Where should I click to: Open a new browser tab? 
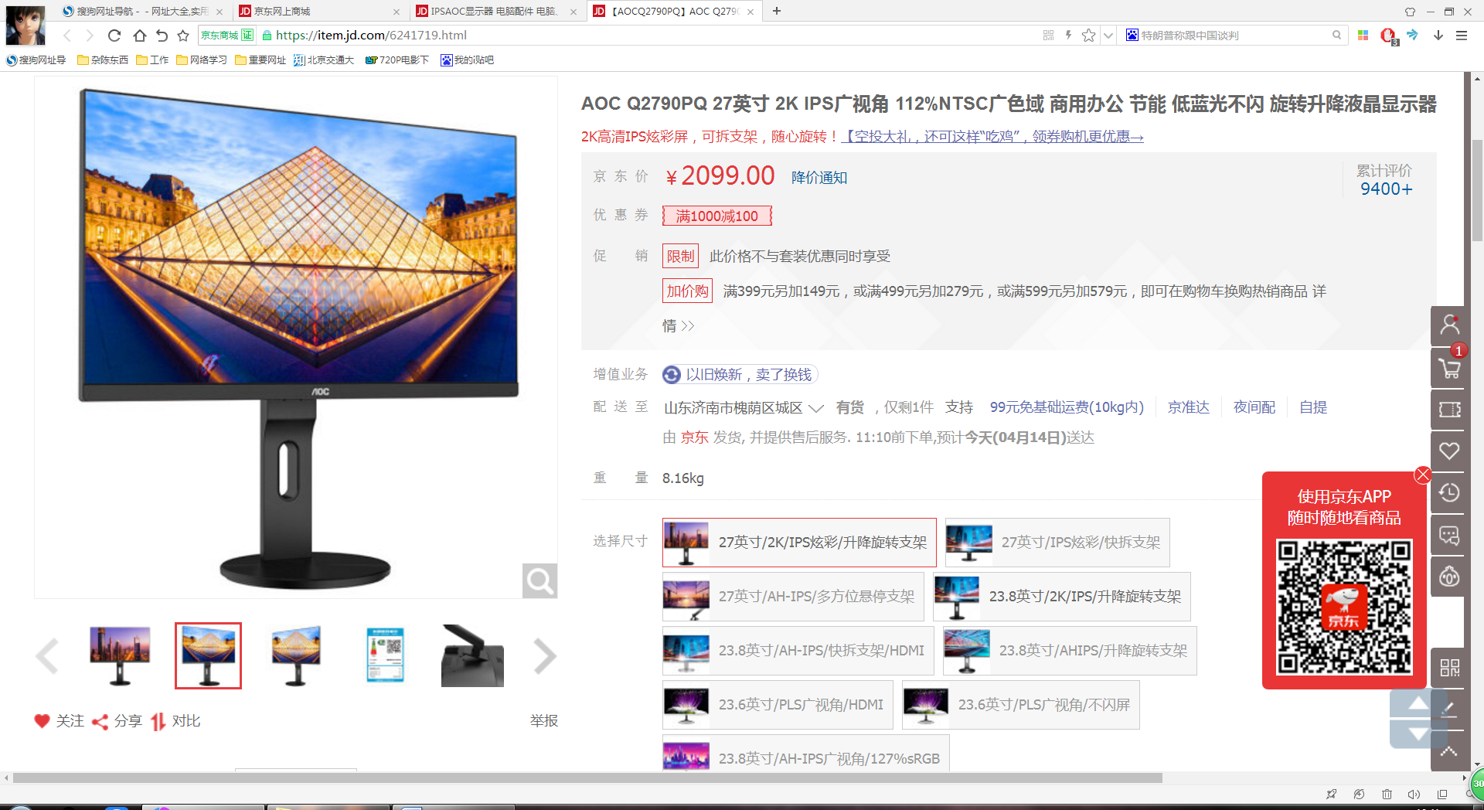pos(777,11)
